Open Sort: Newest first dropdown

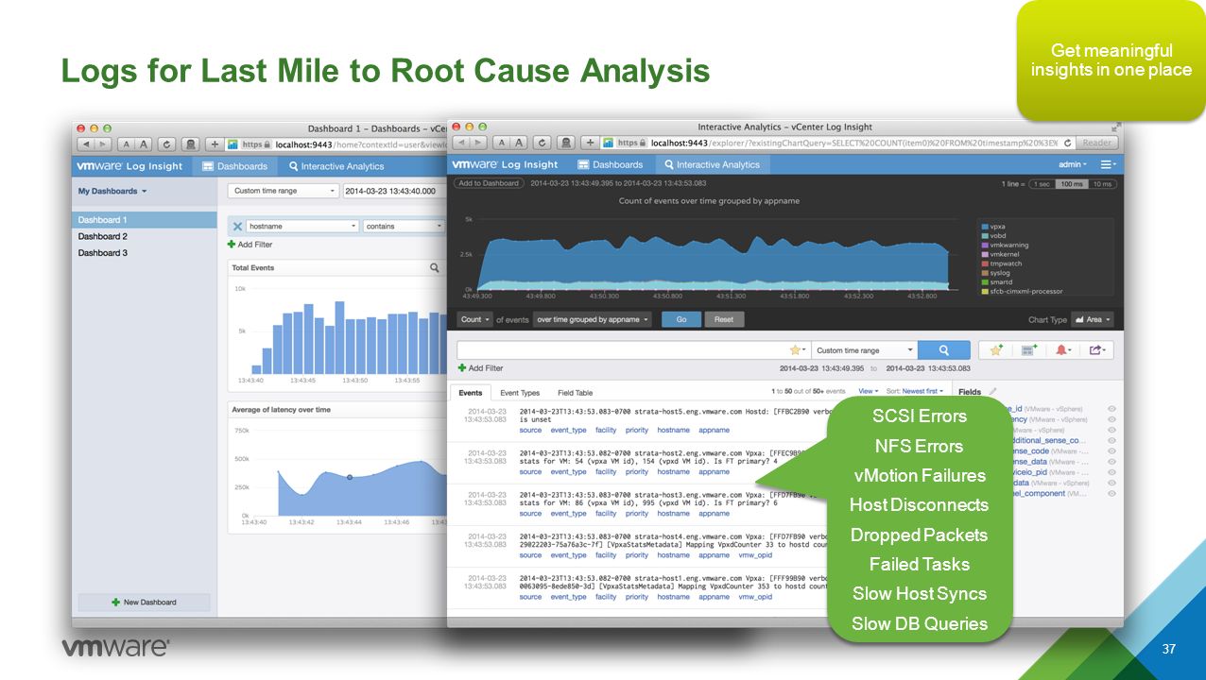(917, 391)
